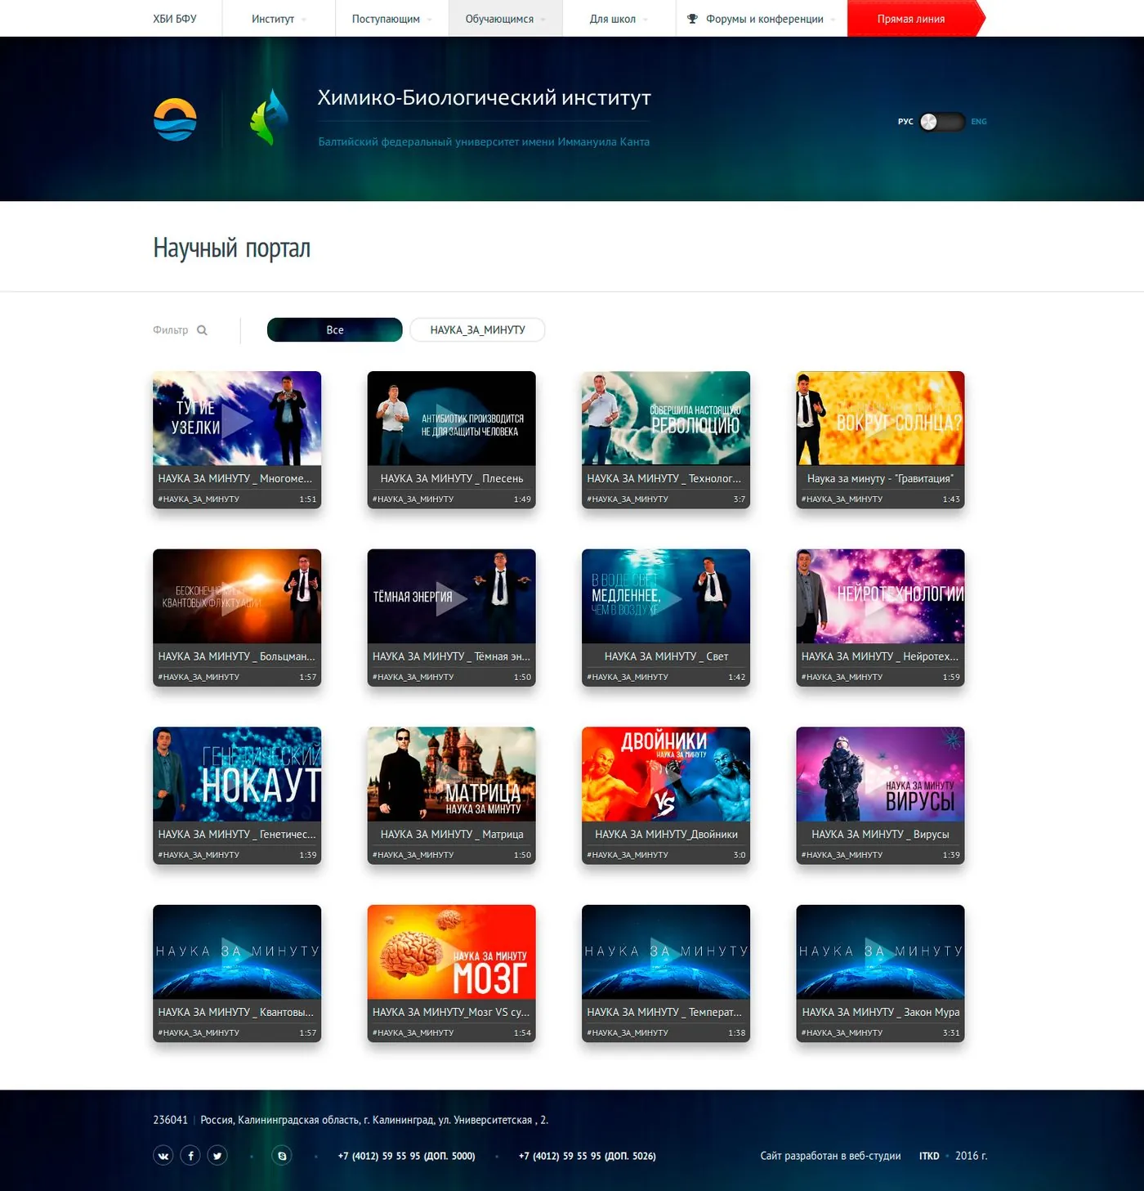Select the РУС language label
Image resolution: width=1144 pixels, height=1191 pixels.
pos(905,122)
